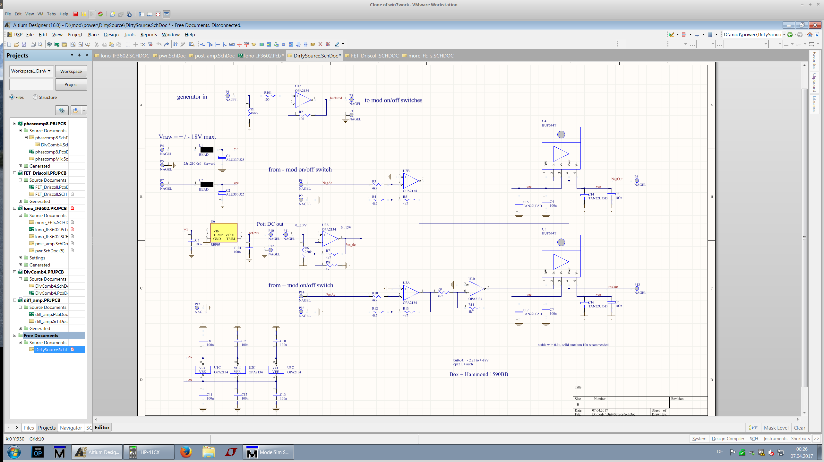Image resolution: width=824 pixels, height=462 pixels.
Task: Click the Browse Component Libraries icon
Action: click(192, 44)
